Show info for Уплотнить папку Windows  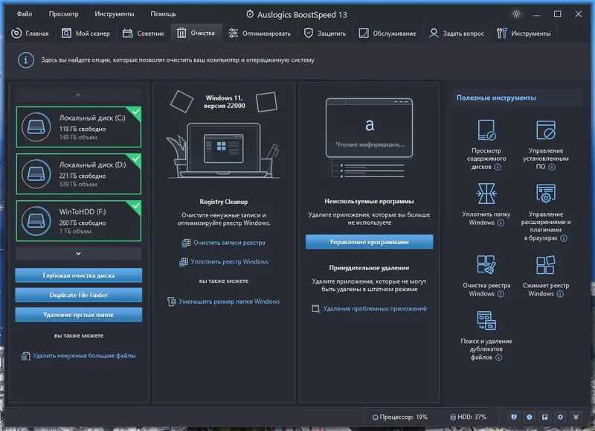tap(501, 223)
